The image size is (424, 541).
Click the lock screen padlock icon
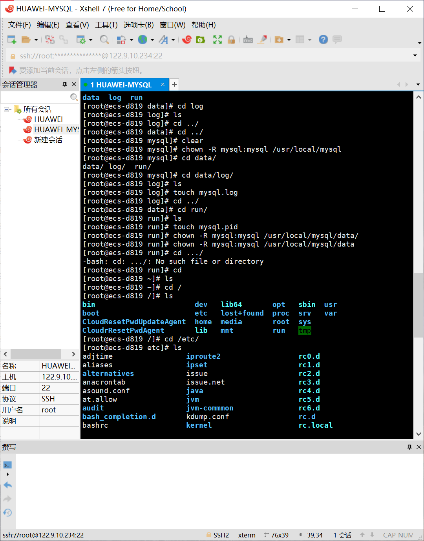[x=231, y=40]
